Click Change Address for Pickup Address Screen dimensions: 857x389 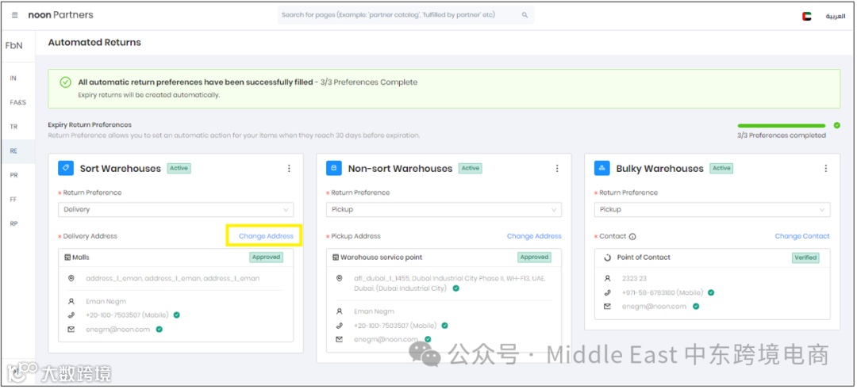point(534,236)
